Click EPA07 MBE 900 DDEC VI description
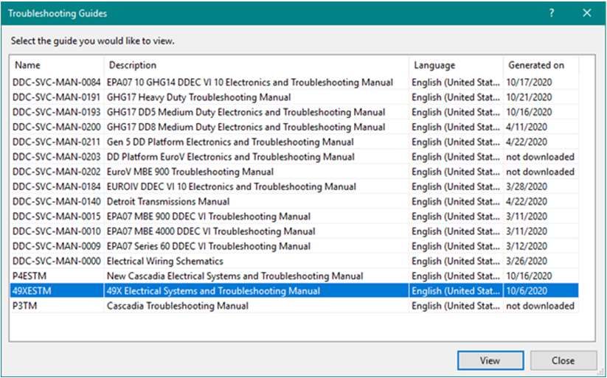The image size is (607, 378). [x=208, y=217]
